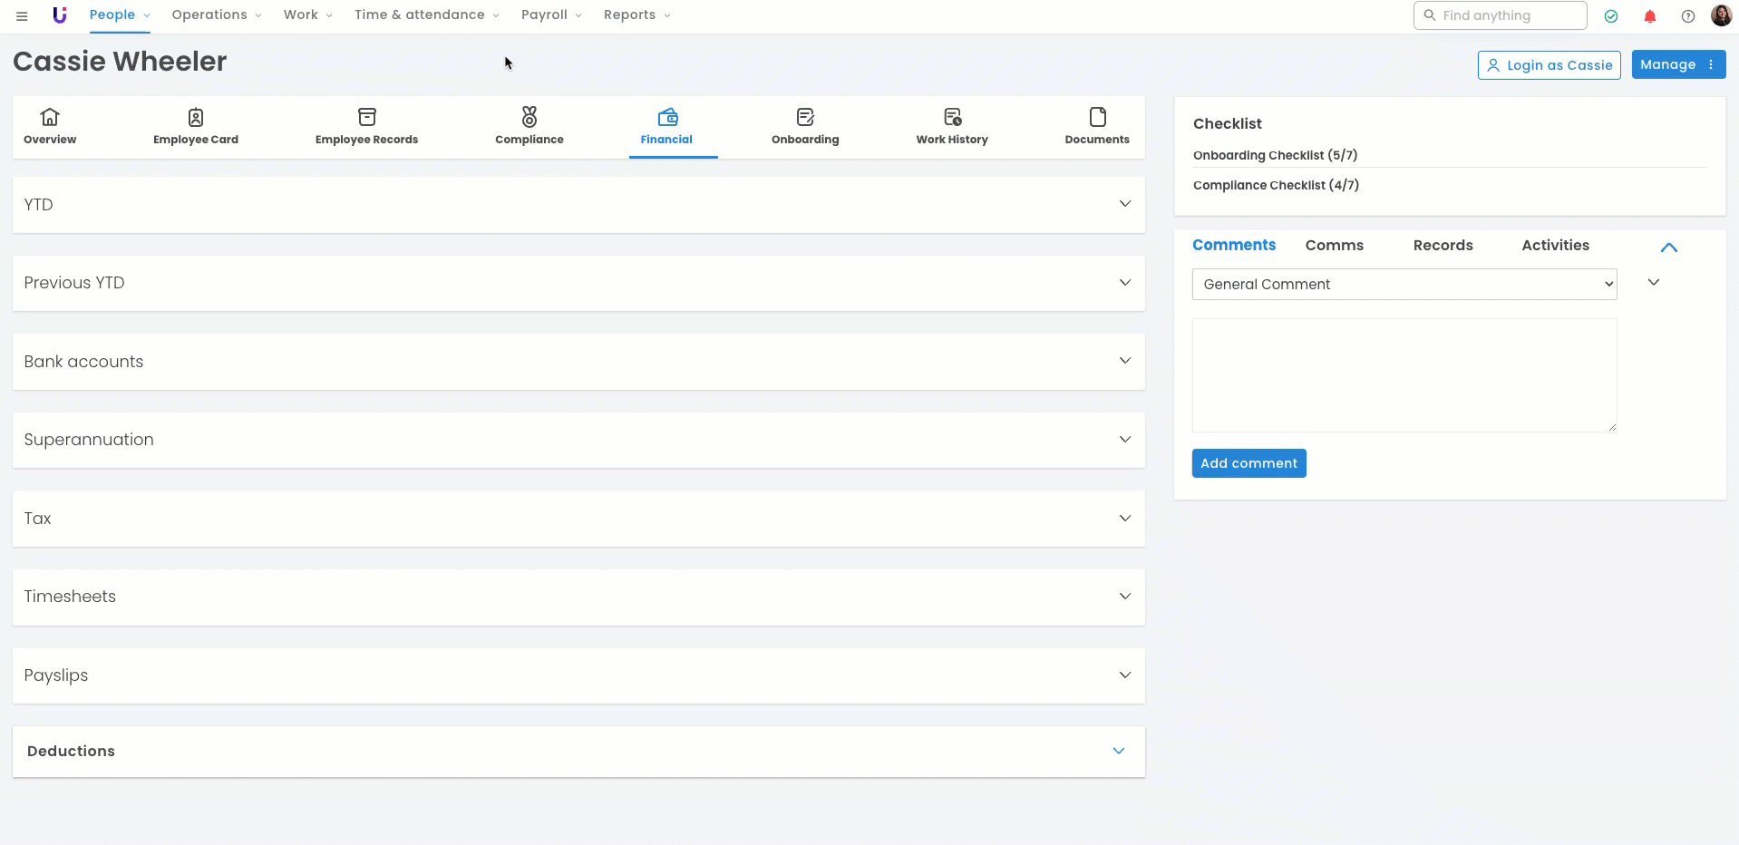
Task: Click the Login as Cassie button
Action: pos(1549,65)
